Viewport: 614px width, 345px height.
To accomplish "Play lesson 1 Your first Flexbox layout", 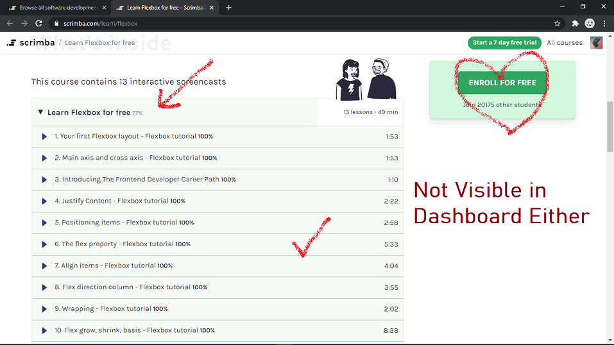I will pyautogui.click(x=44, y=137).
